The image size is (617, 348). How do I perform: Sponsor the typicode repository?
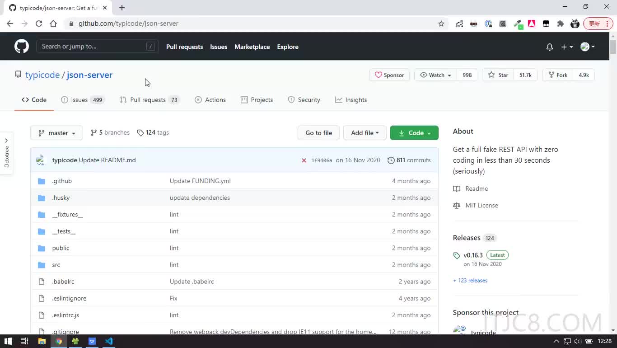(389, 75)
